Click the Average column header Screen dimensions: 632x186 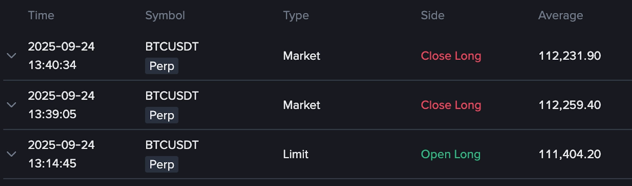561,16
